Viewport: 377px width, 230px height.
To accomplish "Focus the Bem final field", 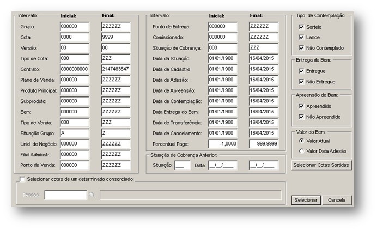I will point(116,112).
